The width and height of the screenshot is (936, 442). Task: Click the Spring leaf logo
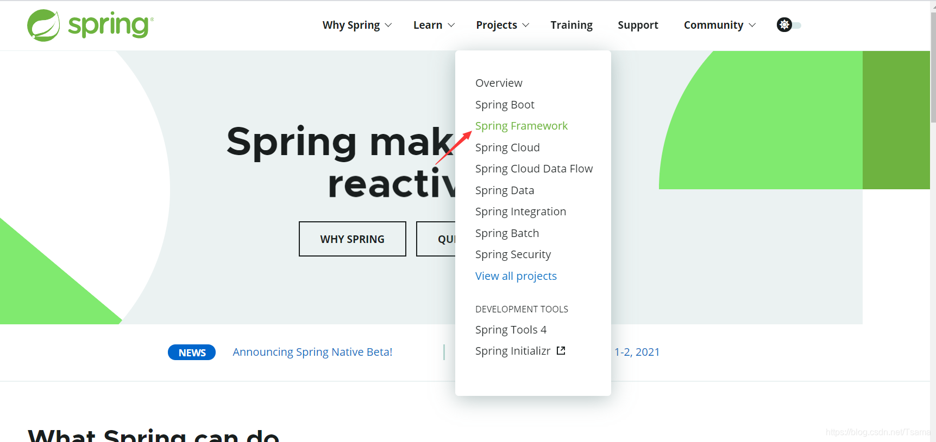(x=43, y=25)
